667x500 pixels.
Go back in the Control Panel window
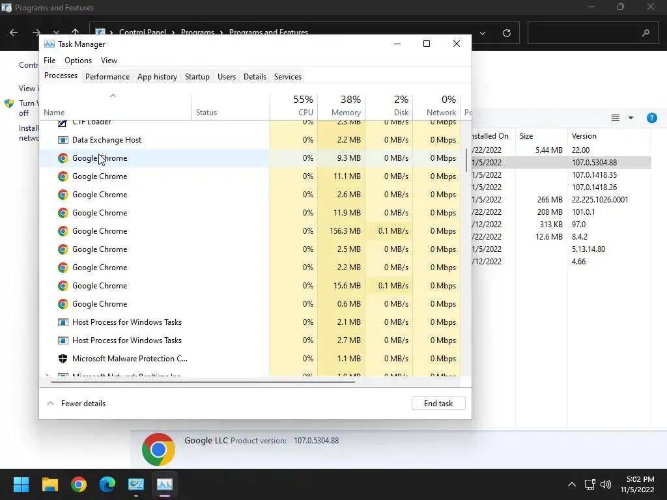(x=14, y=33)
